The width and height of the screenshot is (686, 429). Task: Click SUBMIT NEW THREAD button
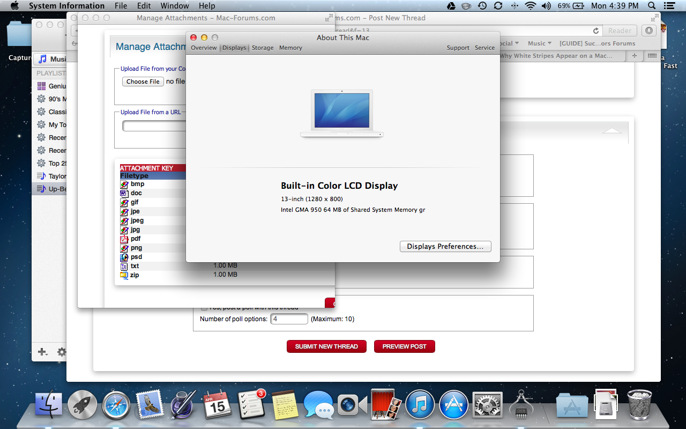(326, 346)
